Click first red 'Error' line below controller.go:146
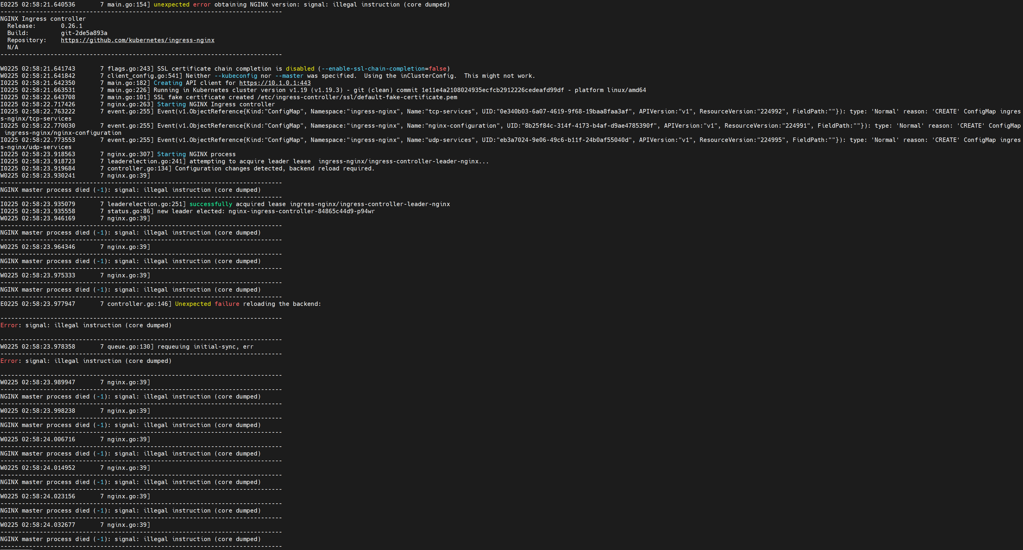 coord(86,325)
